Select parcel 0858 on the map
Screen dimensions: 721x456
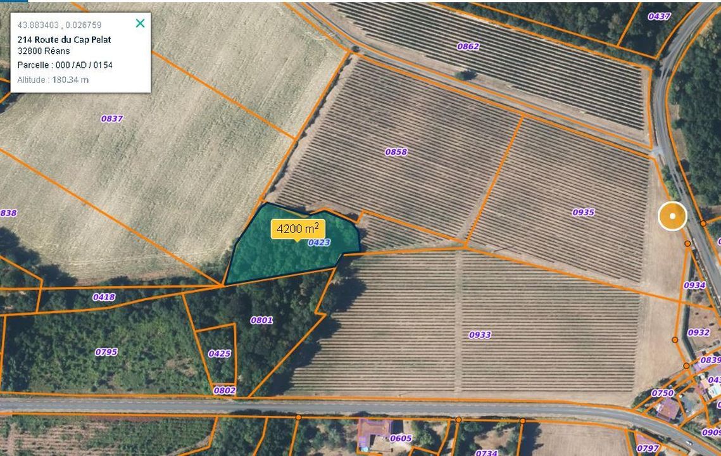396,152
